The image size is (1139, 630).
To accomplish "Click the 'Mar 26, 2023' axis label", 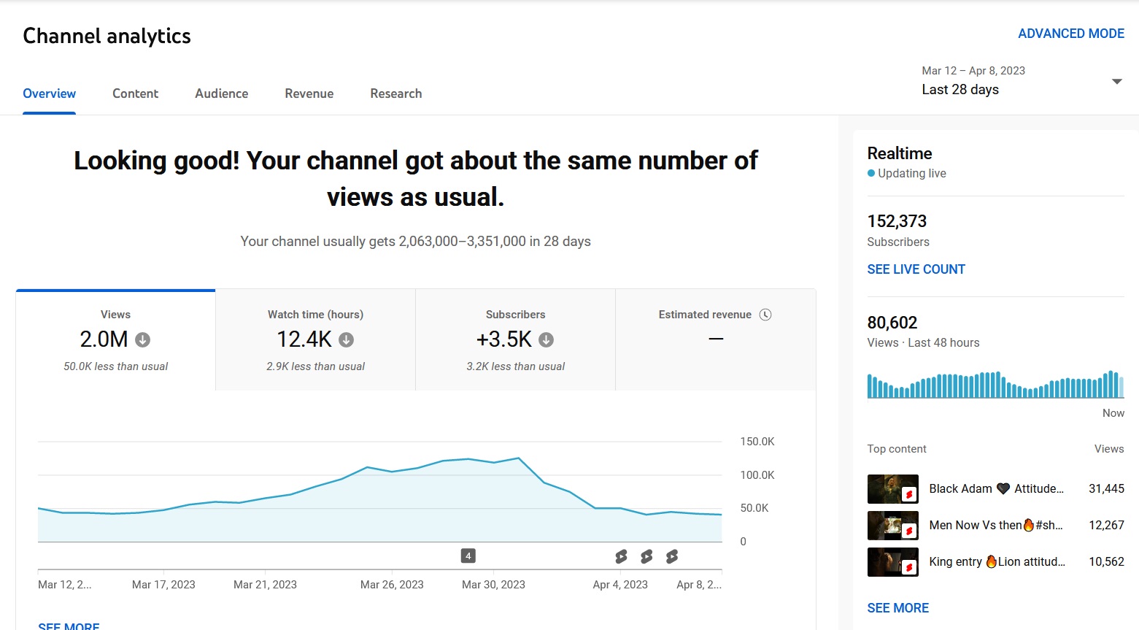I will tap(392, 585).
